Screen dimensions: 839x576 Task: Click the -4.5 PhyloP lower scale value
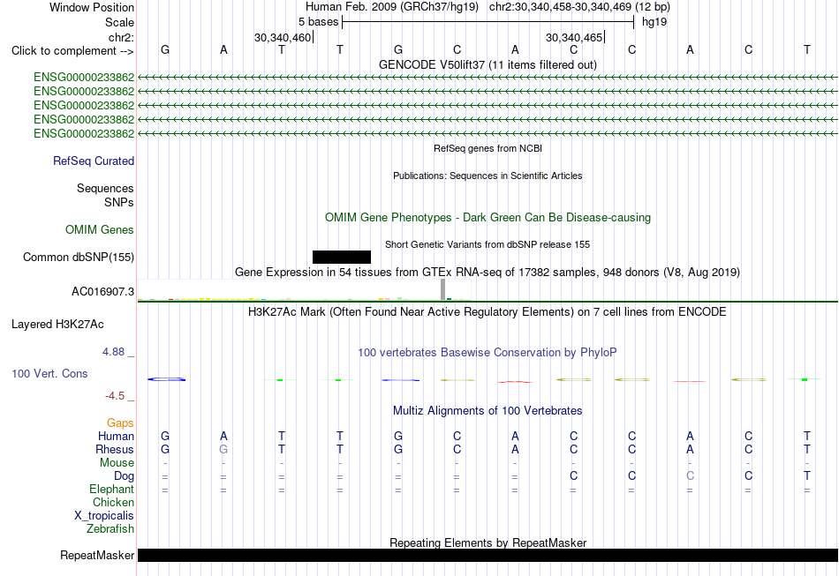coord(115,395)
